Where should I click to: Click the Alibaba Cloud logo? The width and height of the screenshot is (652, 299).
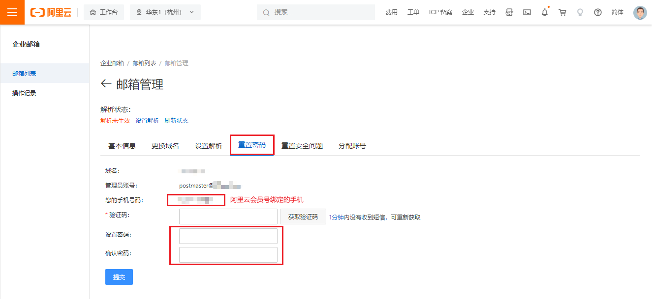51,12
